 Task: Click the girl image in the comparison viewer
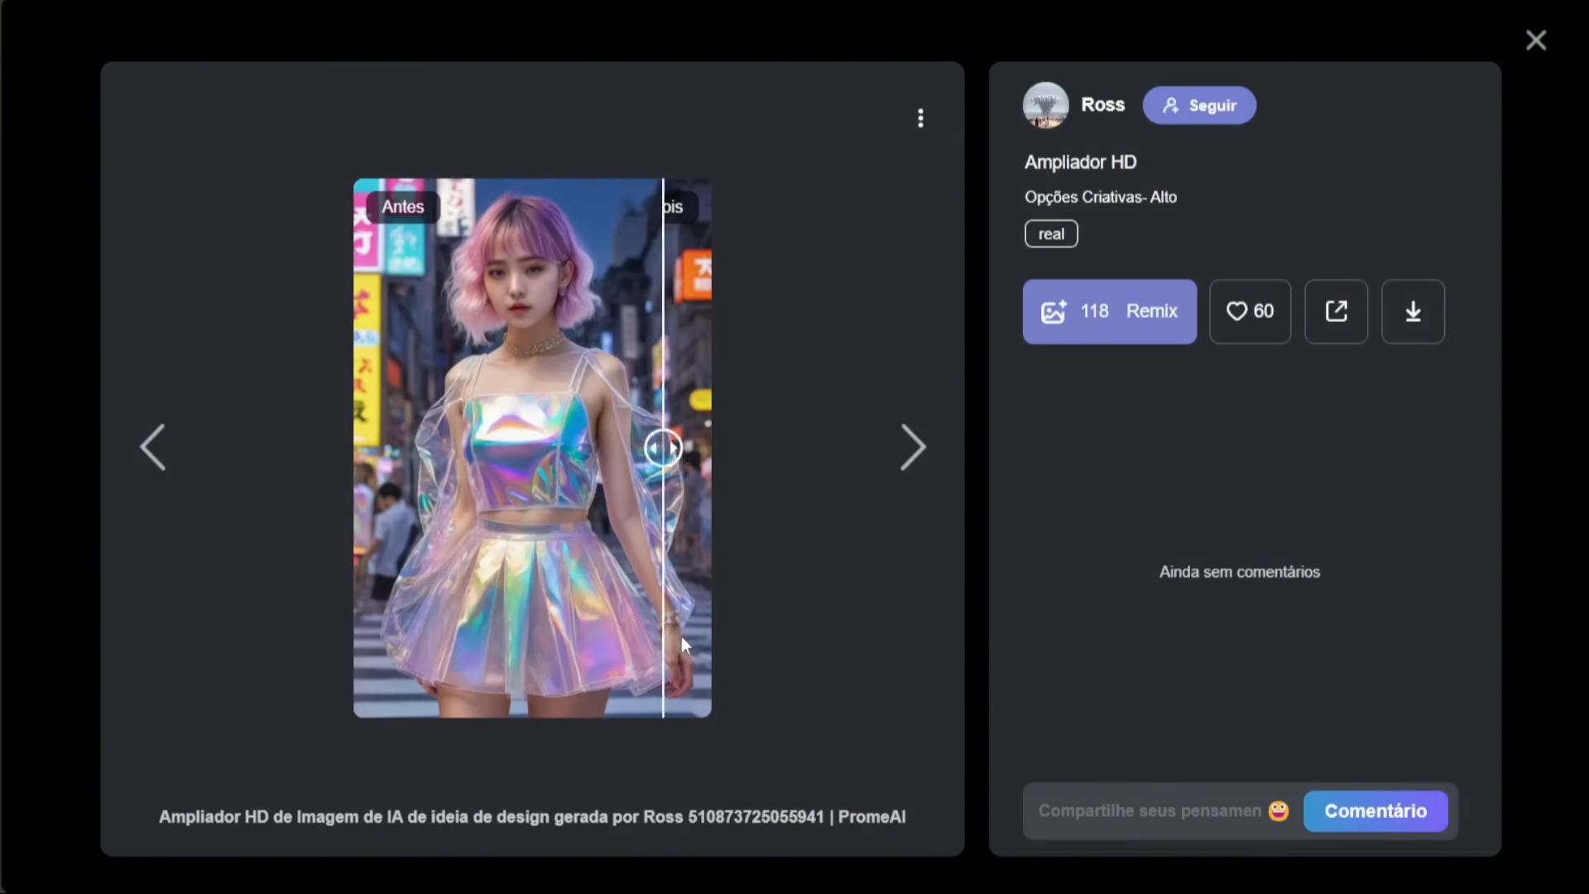[x=532, y=448]
